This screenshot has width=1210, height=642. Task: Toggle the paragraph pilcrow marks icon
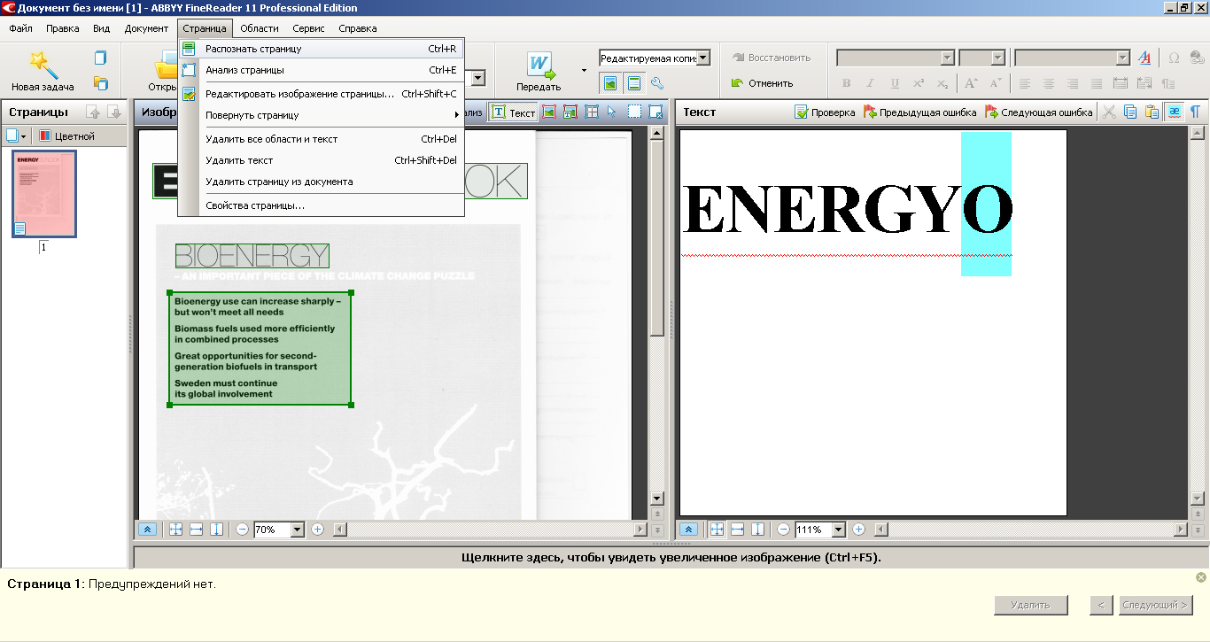click(1195, 112)
